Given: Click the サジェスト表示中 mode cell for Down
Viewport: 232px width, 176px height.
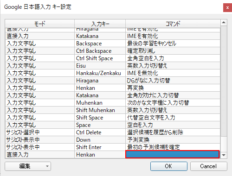Looking at the screenshot, I should tap(40, 140).
